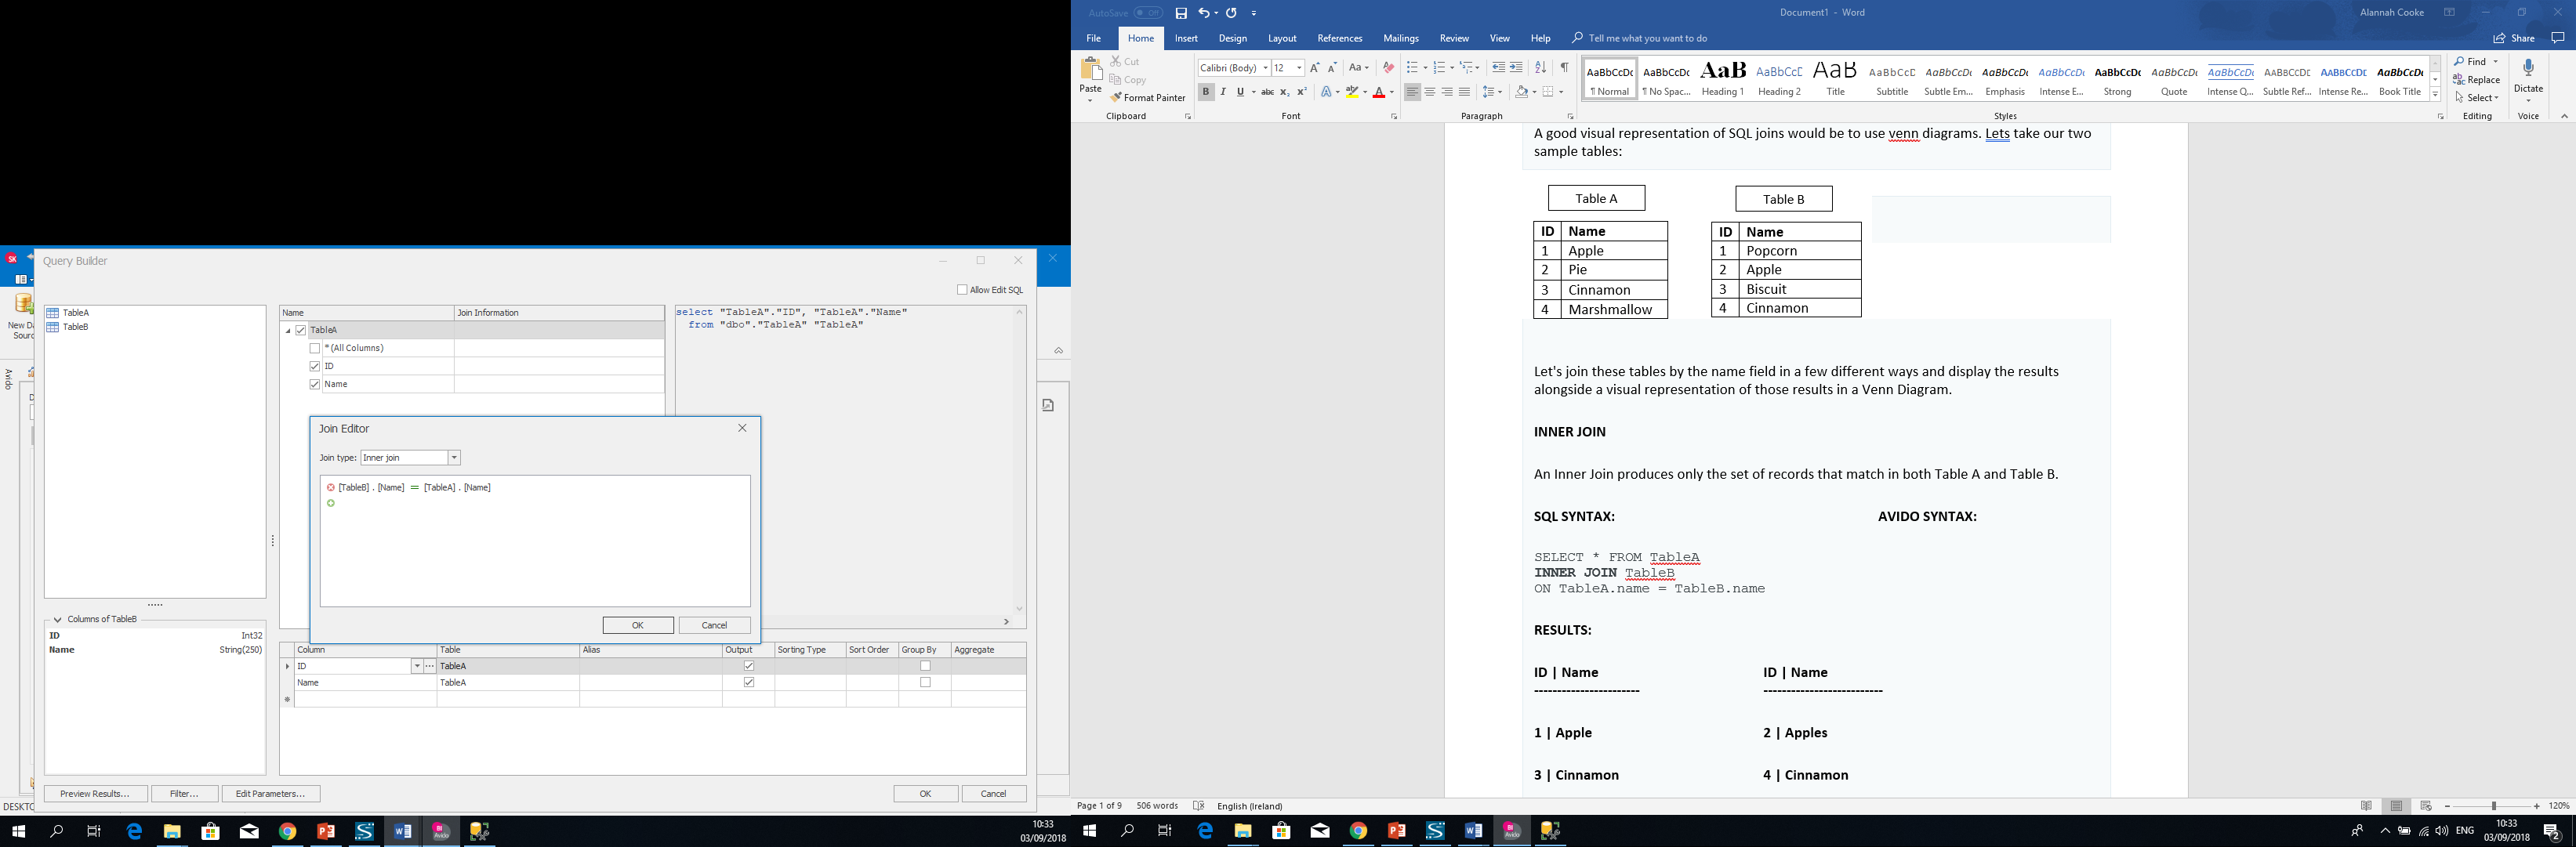Align text right in Word
This screenshot has height=847, width=2576.
[x=1447, y=92]
